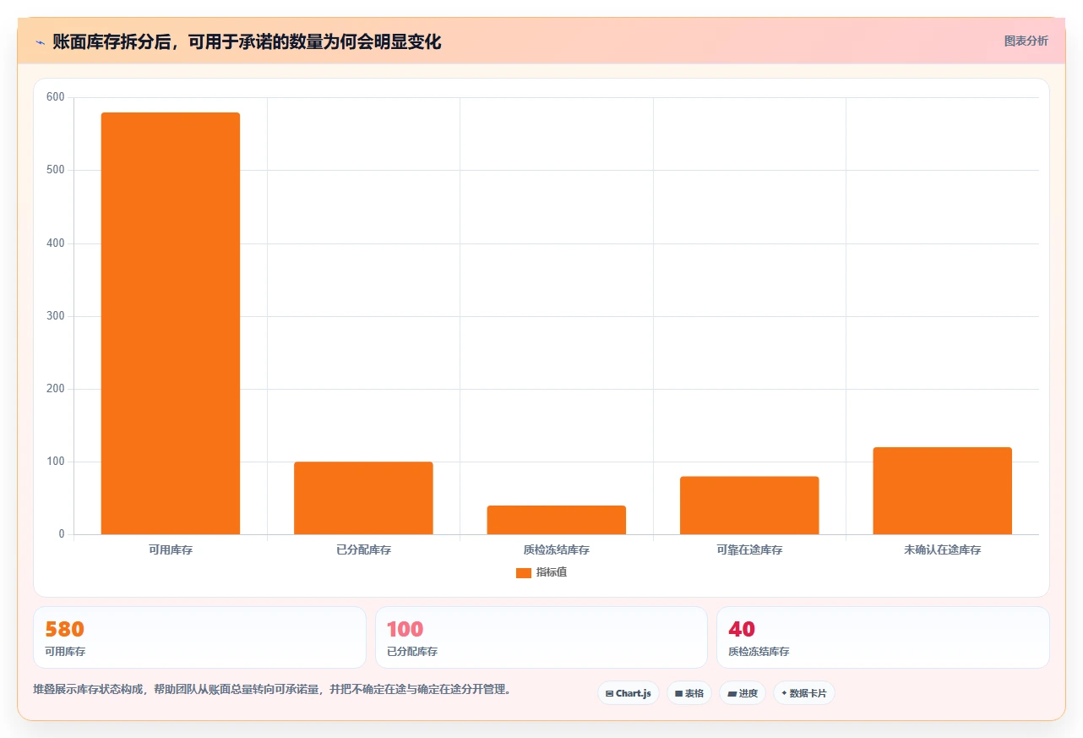Click the 未确认在途库存 x-axis label
The height and width of the screenshot is (738, 1083).
coord(942,549)
